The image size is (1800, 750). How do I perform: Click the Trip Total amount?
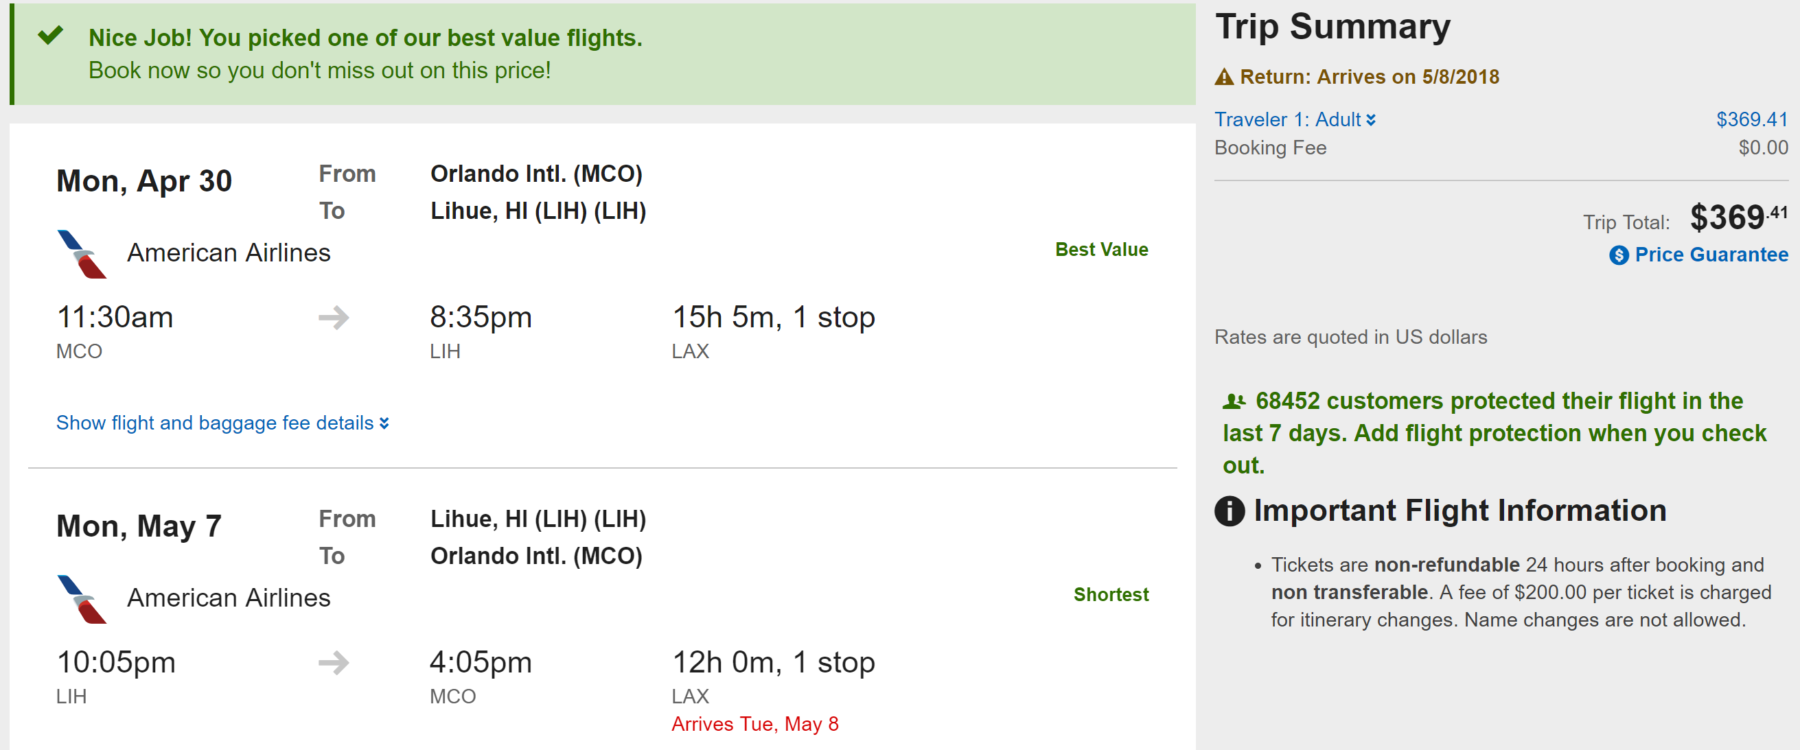click(1738, 218)
